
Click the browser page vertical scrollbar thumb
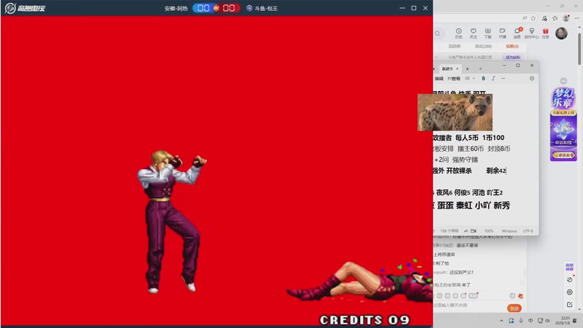pyautogui.click(x=579, y=50)
